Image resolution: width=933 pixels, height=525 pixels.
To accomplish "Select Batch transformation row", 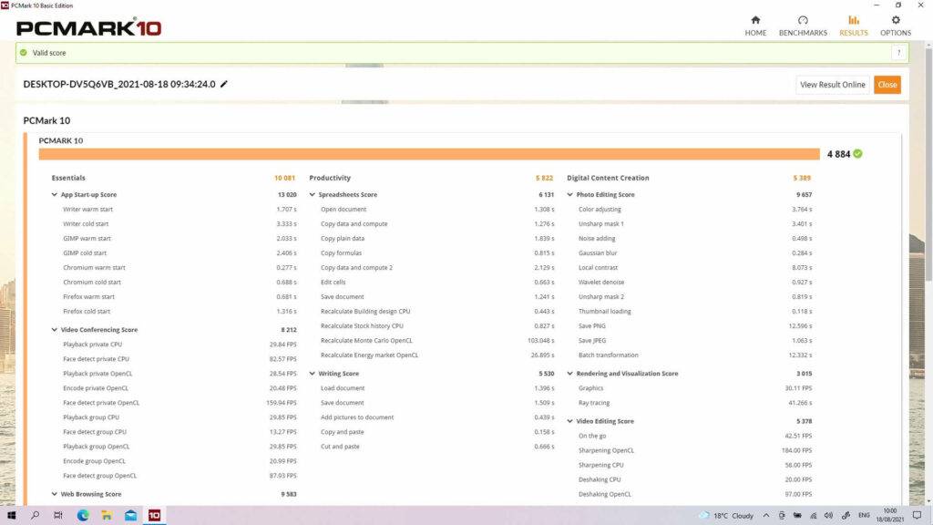I will click(695, 355).
